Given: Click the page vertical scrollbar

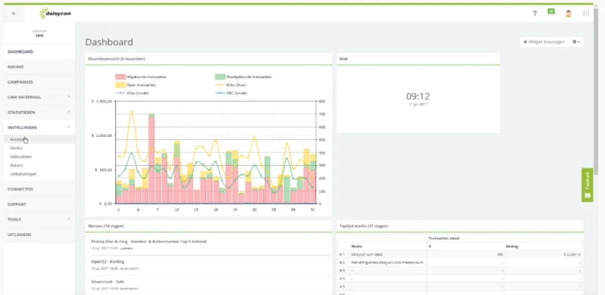Looking at the screenshot, I should coord(596,101).
